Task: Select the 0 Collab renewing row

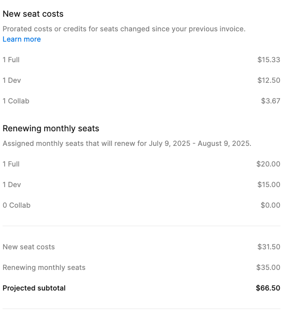Action: tap(141, 205)
